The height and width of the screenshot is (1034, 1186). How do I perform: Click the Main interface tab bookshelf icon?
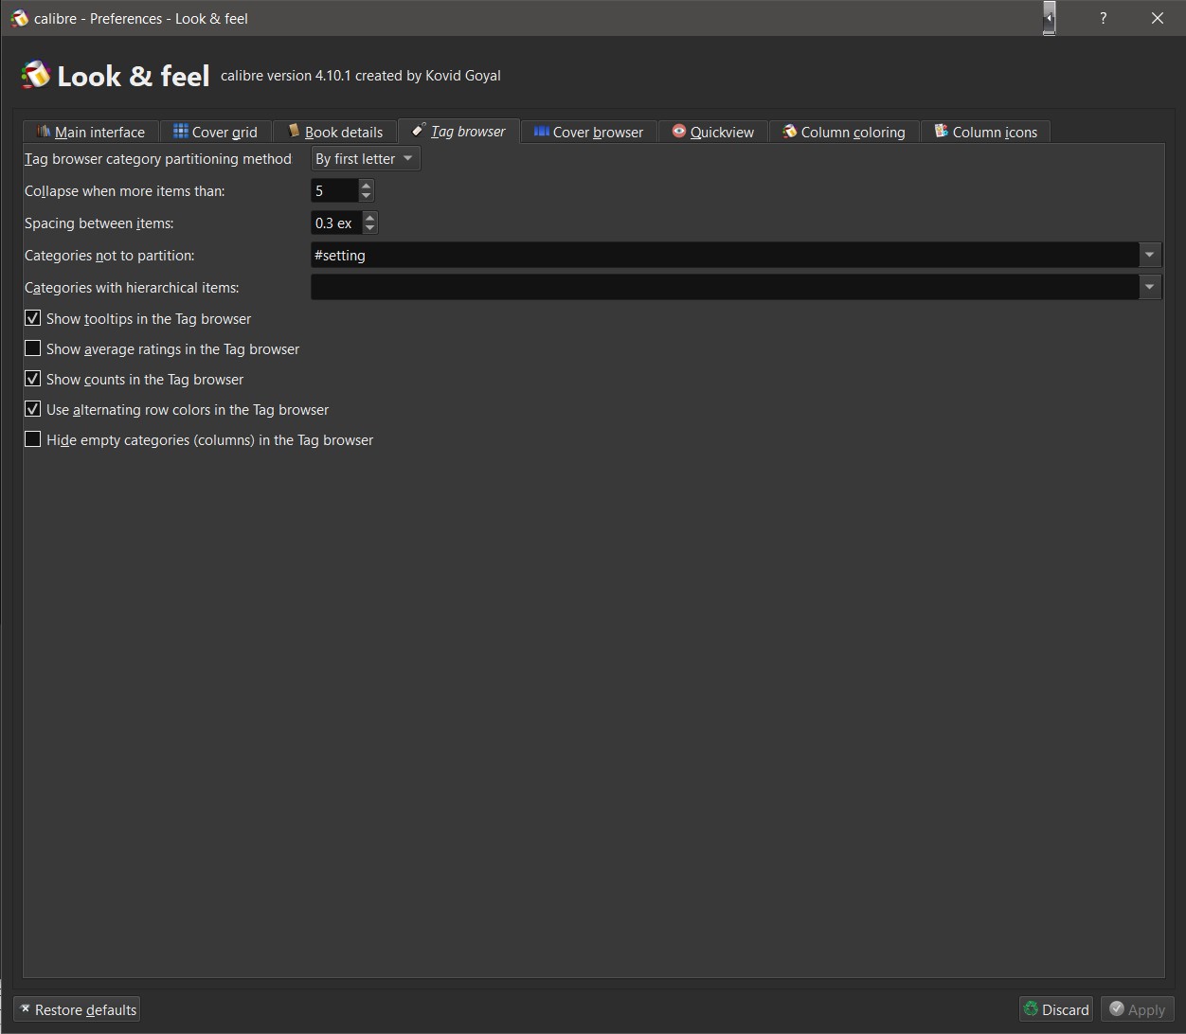pos(44,132)
